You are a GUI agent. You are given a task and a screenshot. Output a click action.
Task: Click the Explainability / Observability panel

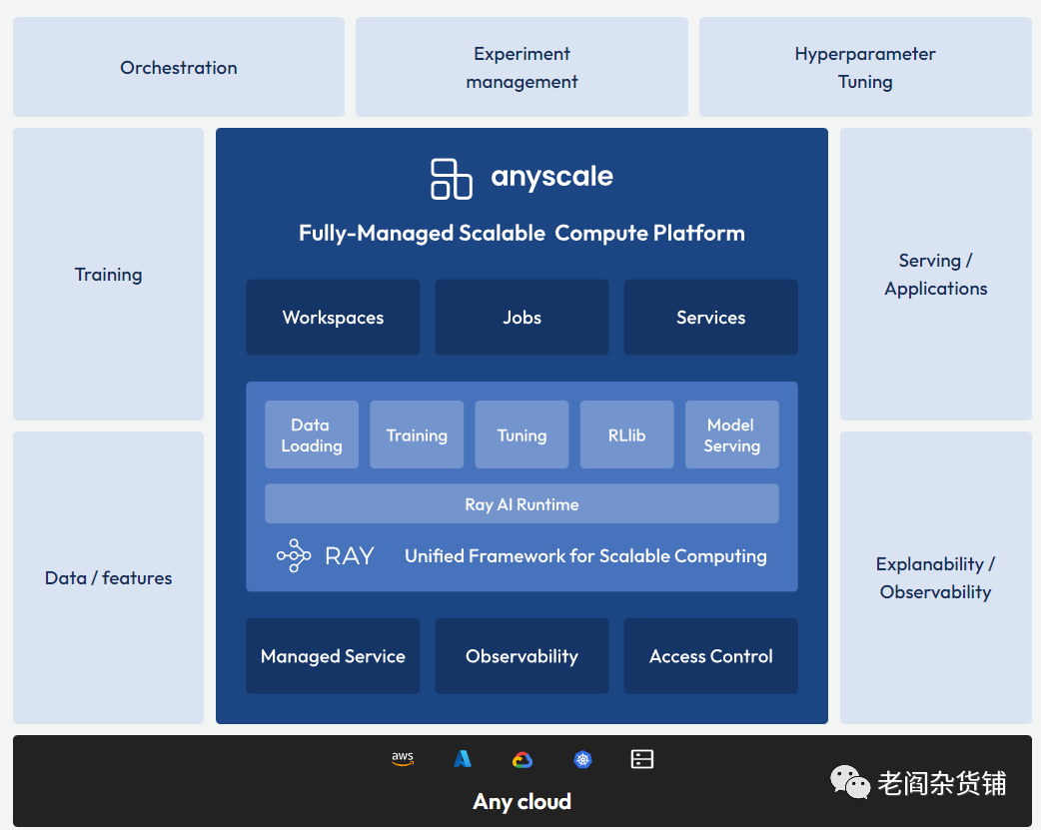click(935, 577)
